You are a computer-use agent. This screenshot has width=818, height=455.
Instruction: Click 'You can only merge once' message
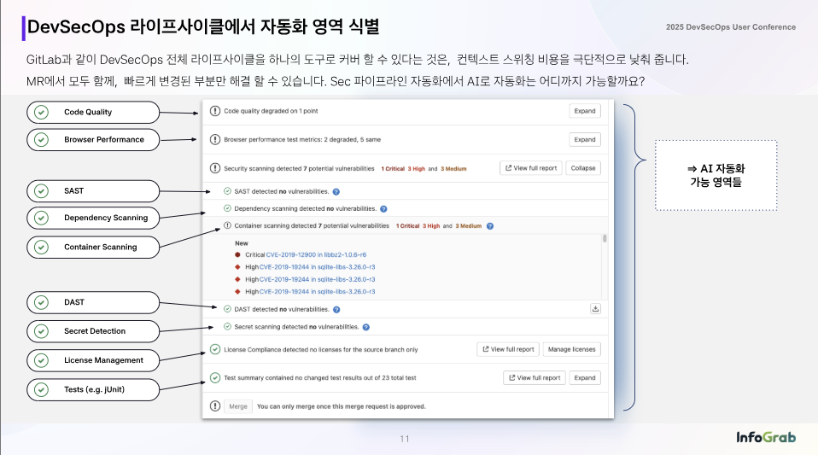tap(342, 406)
